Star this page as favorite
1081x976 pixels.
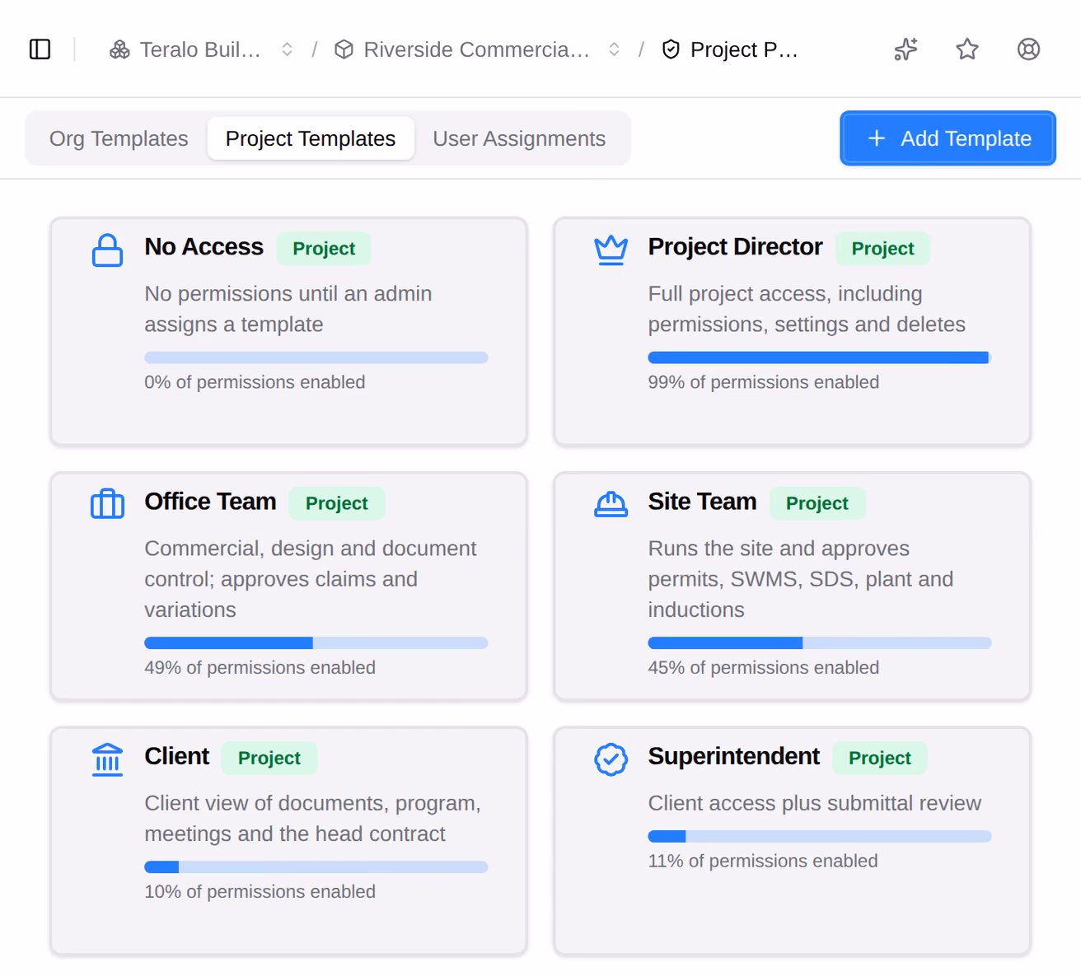(967, 49)
